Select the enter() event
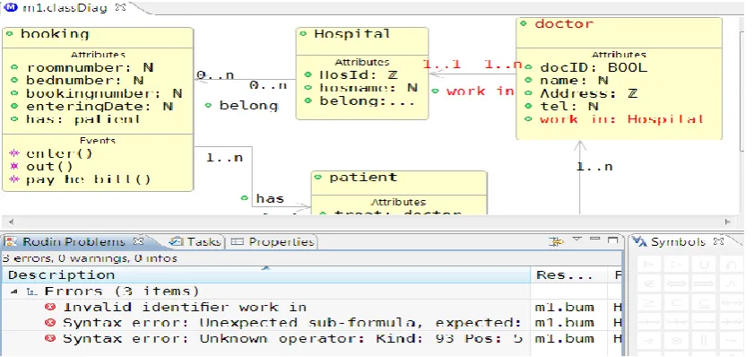 pyautogui.click(x=60, y=153)
